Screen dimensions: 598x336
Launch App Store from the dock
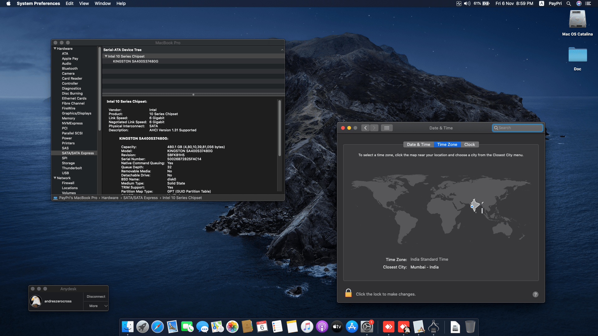352,327
